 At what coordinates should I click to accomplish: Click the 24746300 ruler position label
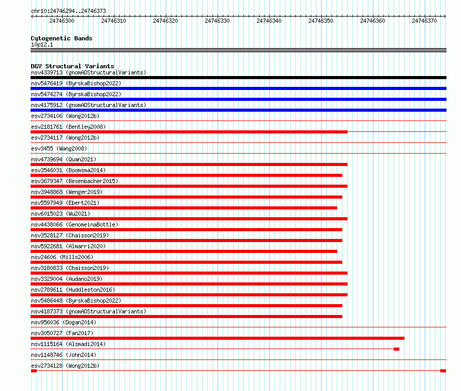tap(62, 21)
